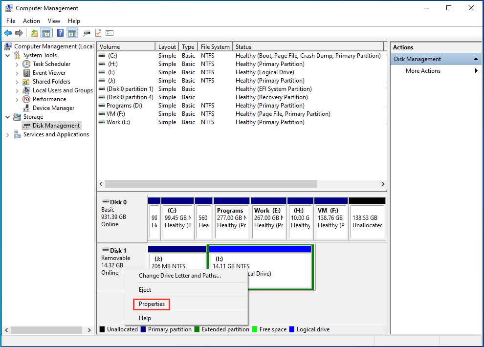The height and width of the screenshot is (347, 484).
Task: Open the View menu
Action: [54, 21]
